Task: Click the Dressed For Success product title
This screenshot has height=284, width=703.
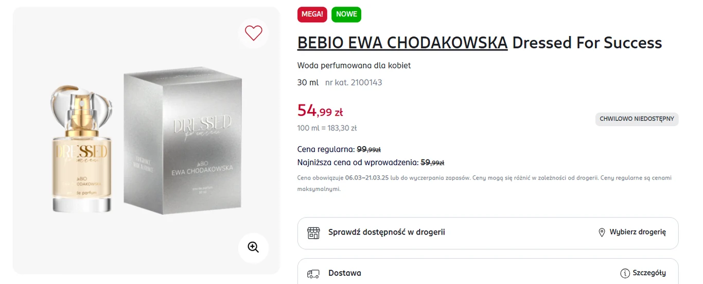Action: [x=587, y=43]
